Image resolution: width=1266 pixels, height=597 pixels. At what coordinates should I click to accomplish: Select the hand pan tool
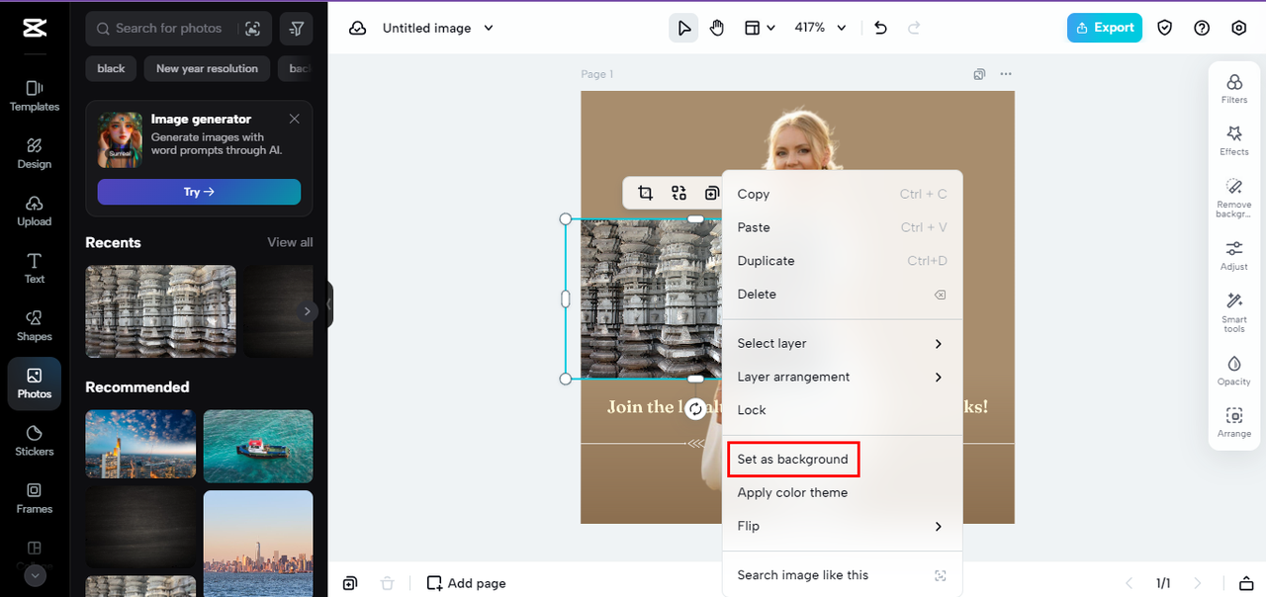[717, 28]
